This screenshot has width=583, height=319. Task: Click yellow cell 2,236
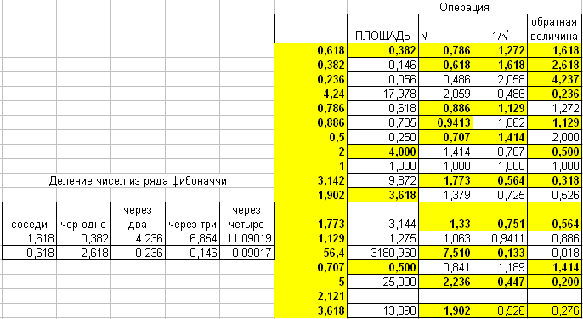pos(446,282)
